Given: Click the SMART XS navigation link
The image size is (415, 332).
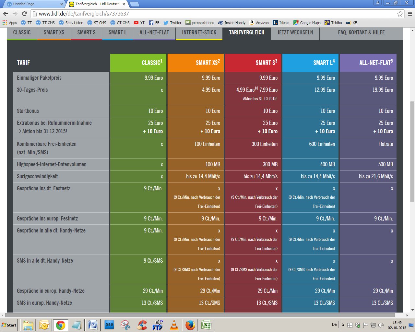Looking at the screenshot, I should pos(54,32).
